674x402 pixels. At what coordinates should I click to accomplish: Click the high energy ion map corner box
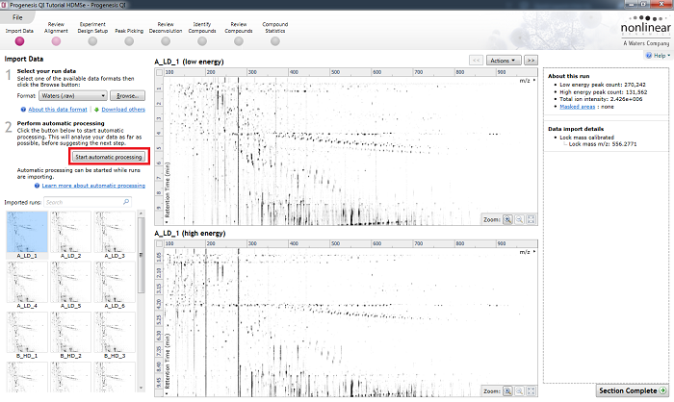coord(159,243)
